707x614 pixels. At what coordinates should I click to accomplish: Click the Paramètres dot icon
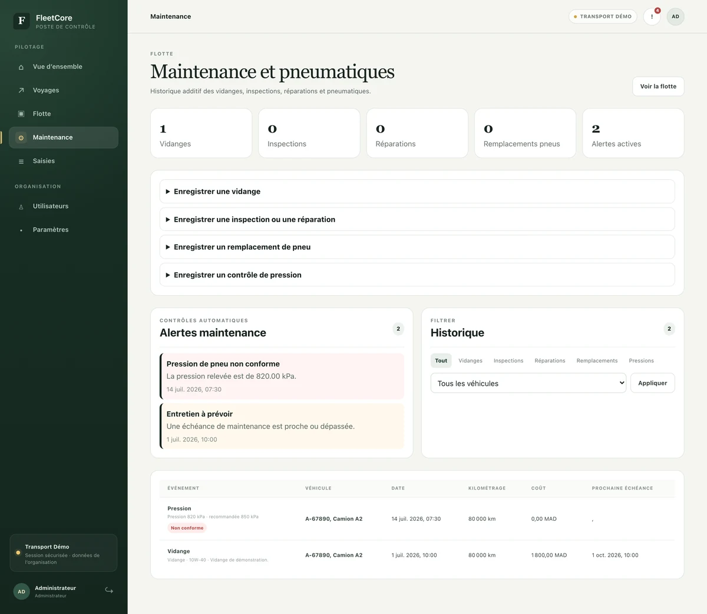(x=21, y=230)
